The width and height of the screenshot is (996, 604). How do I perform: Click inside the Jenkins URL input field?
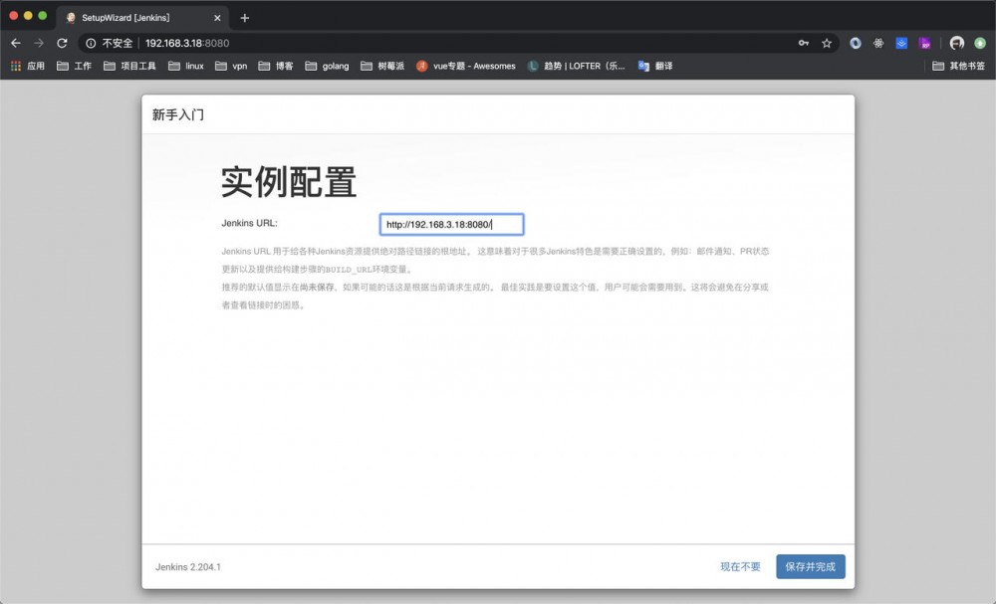(450, 223)
